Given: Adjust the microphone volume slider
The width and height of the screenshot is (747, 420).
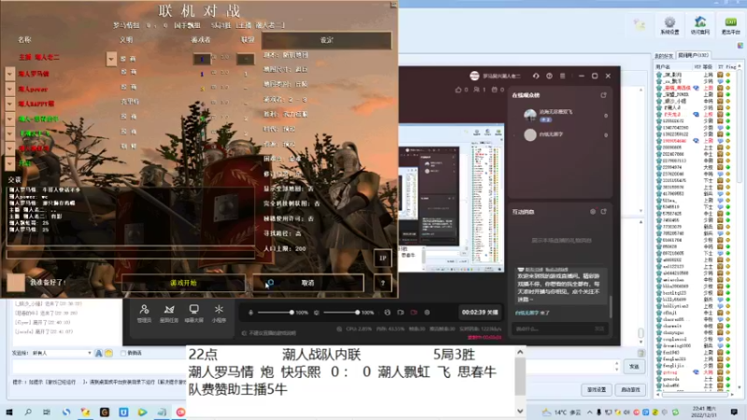Looking at the screenshot, I should (x=275, y=313).
